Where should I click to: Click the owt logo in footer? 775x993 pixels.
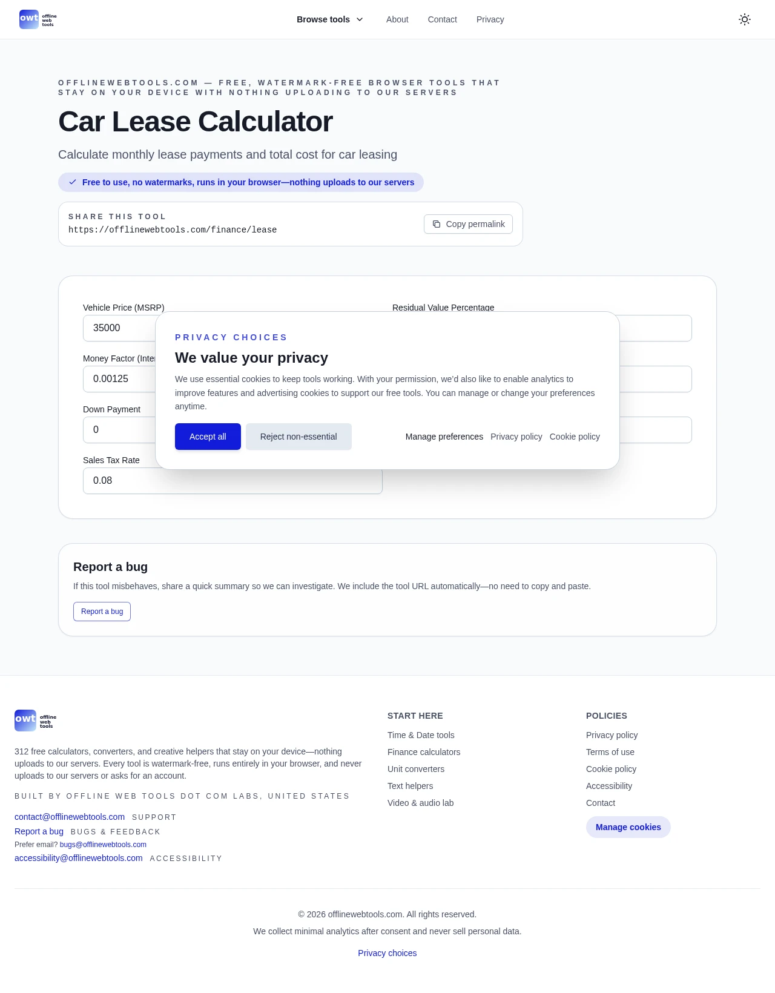pyautogui.click(x=36, y=721)
